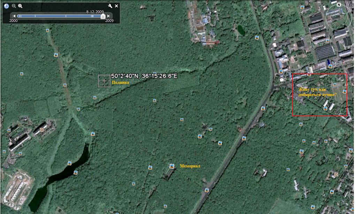Select the crosshair placemark at the coordinates
Image resolution: width=356 pixels, height=214 pixels.
104,81
